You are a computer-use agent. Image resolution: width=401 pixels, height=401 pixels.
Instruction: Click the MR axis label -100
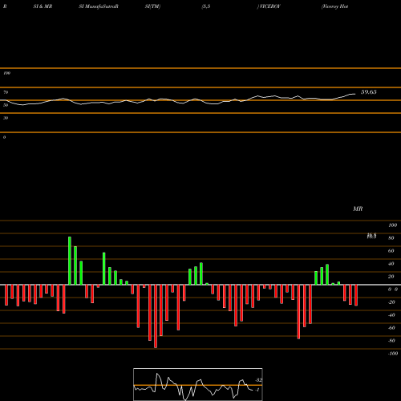393,354
